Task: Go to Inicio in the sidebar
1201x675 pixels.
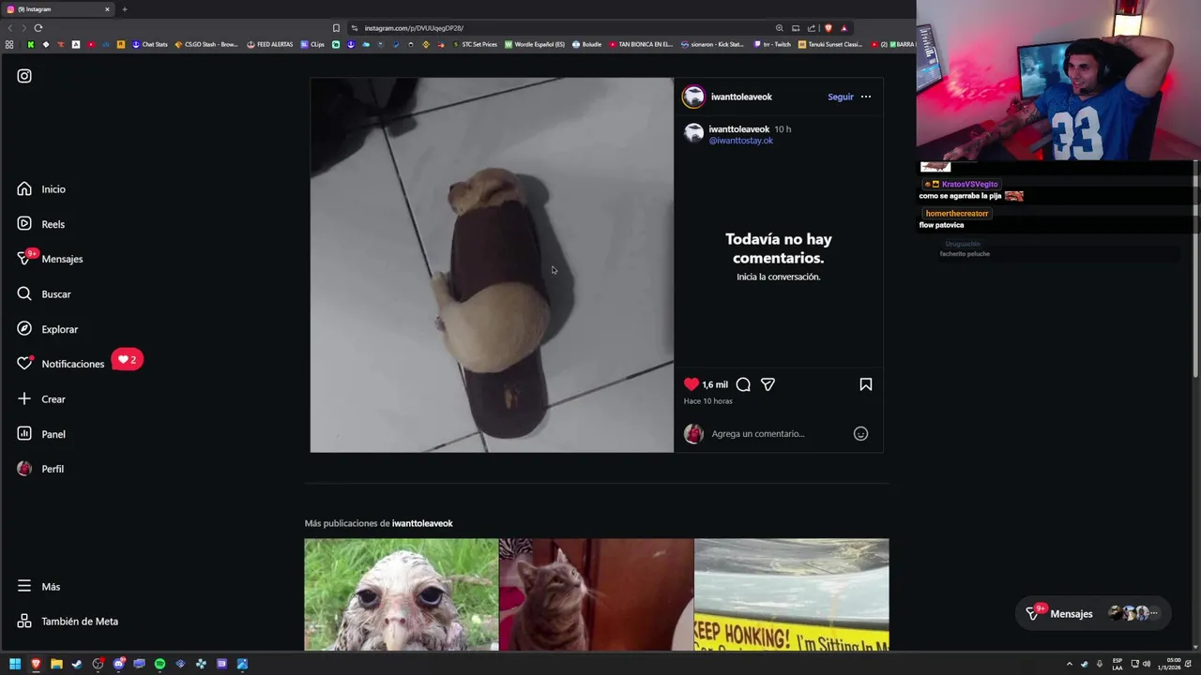Action: (41, 189)
